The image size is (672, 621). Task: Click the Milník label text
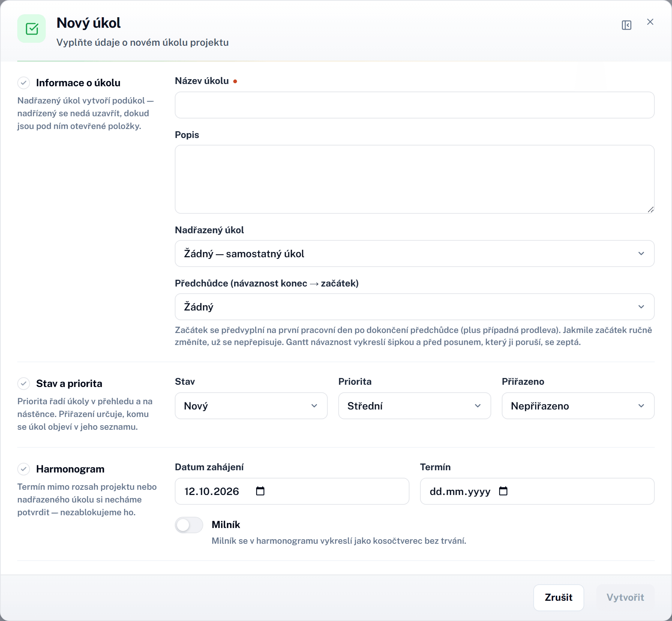[226, 525]
